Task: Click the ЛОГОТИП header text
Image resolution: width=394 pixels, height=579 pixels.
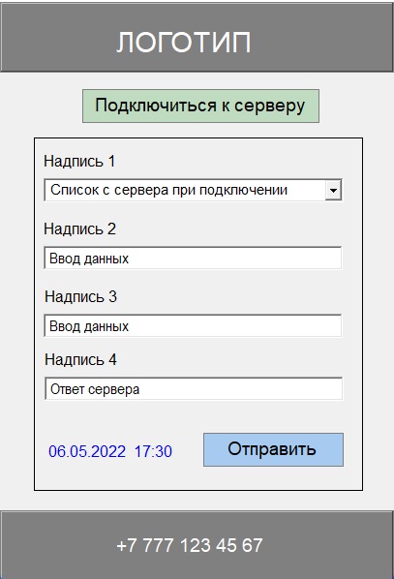Action: point(184,42)
